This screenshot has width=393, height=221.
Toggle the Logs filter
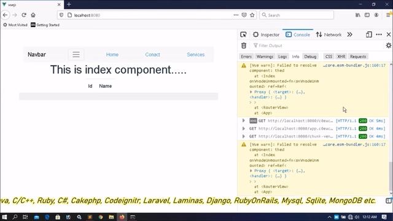(282, 56)
